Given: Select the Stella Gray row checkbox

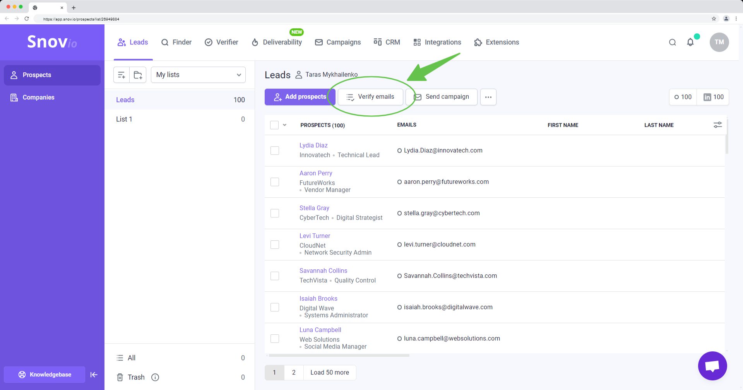Looking at the screenshot, I should point(275,213).
